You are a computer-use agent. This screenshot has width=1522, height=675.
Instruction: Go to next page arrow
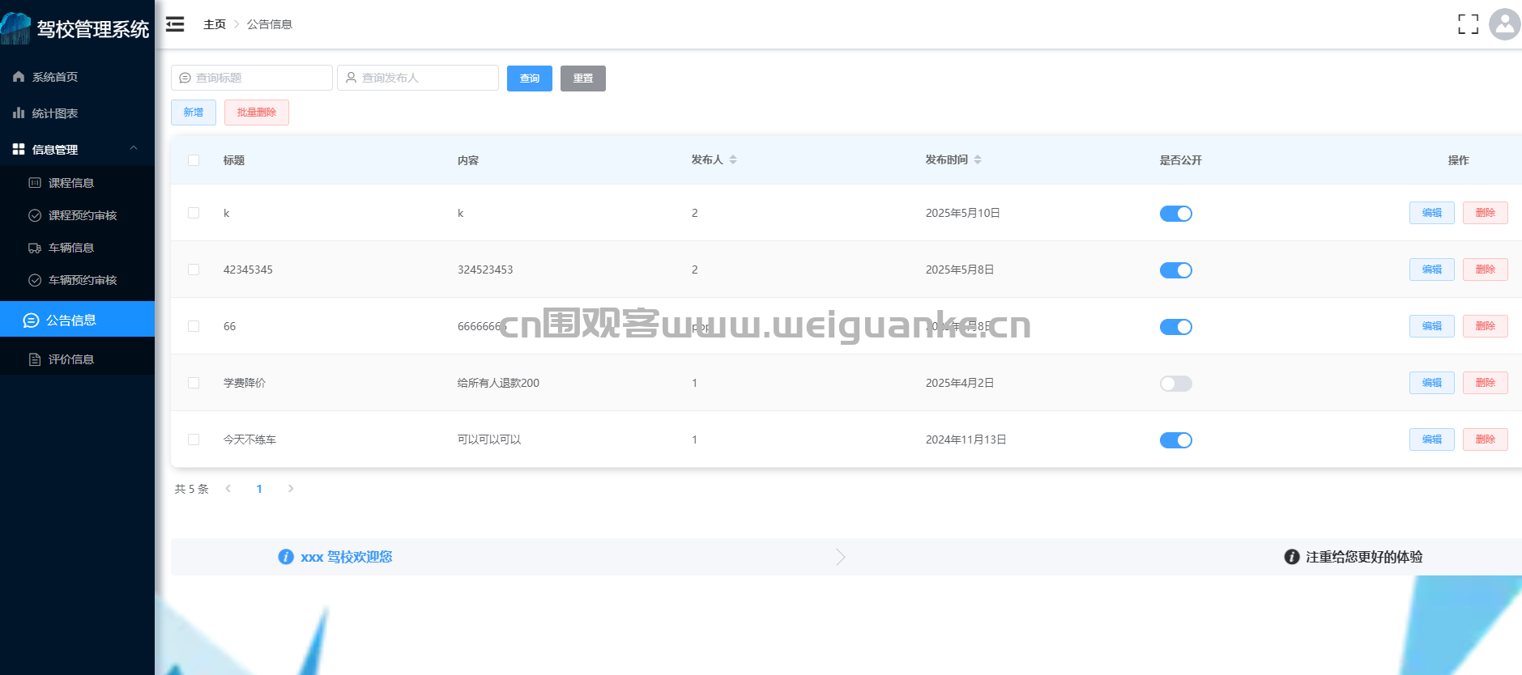pos(291,488)
